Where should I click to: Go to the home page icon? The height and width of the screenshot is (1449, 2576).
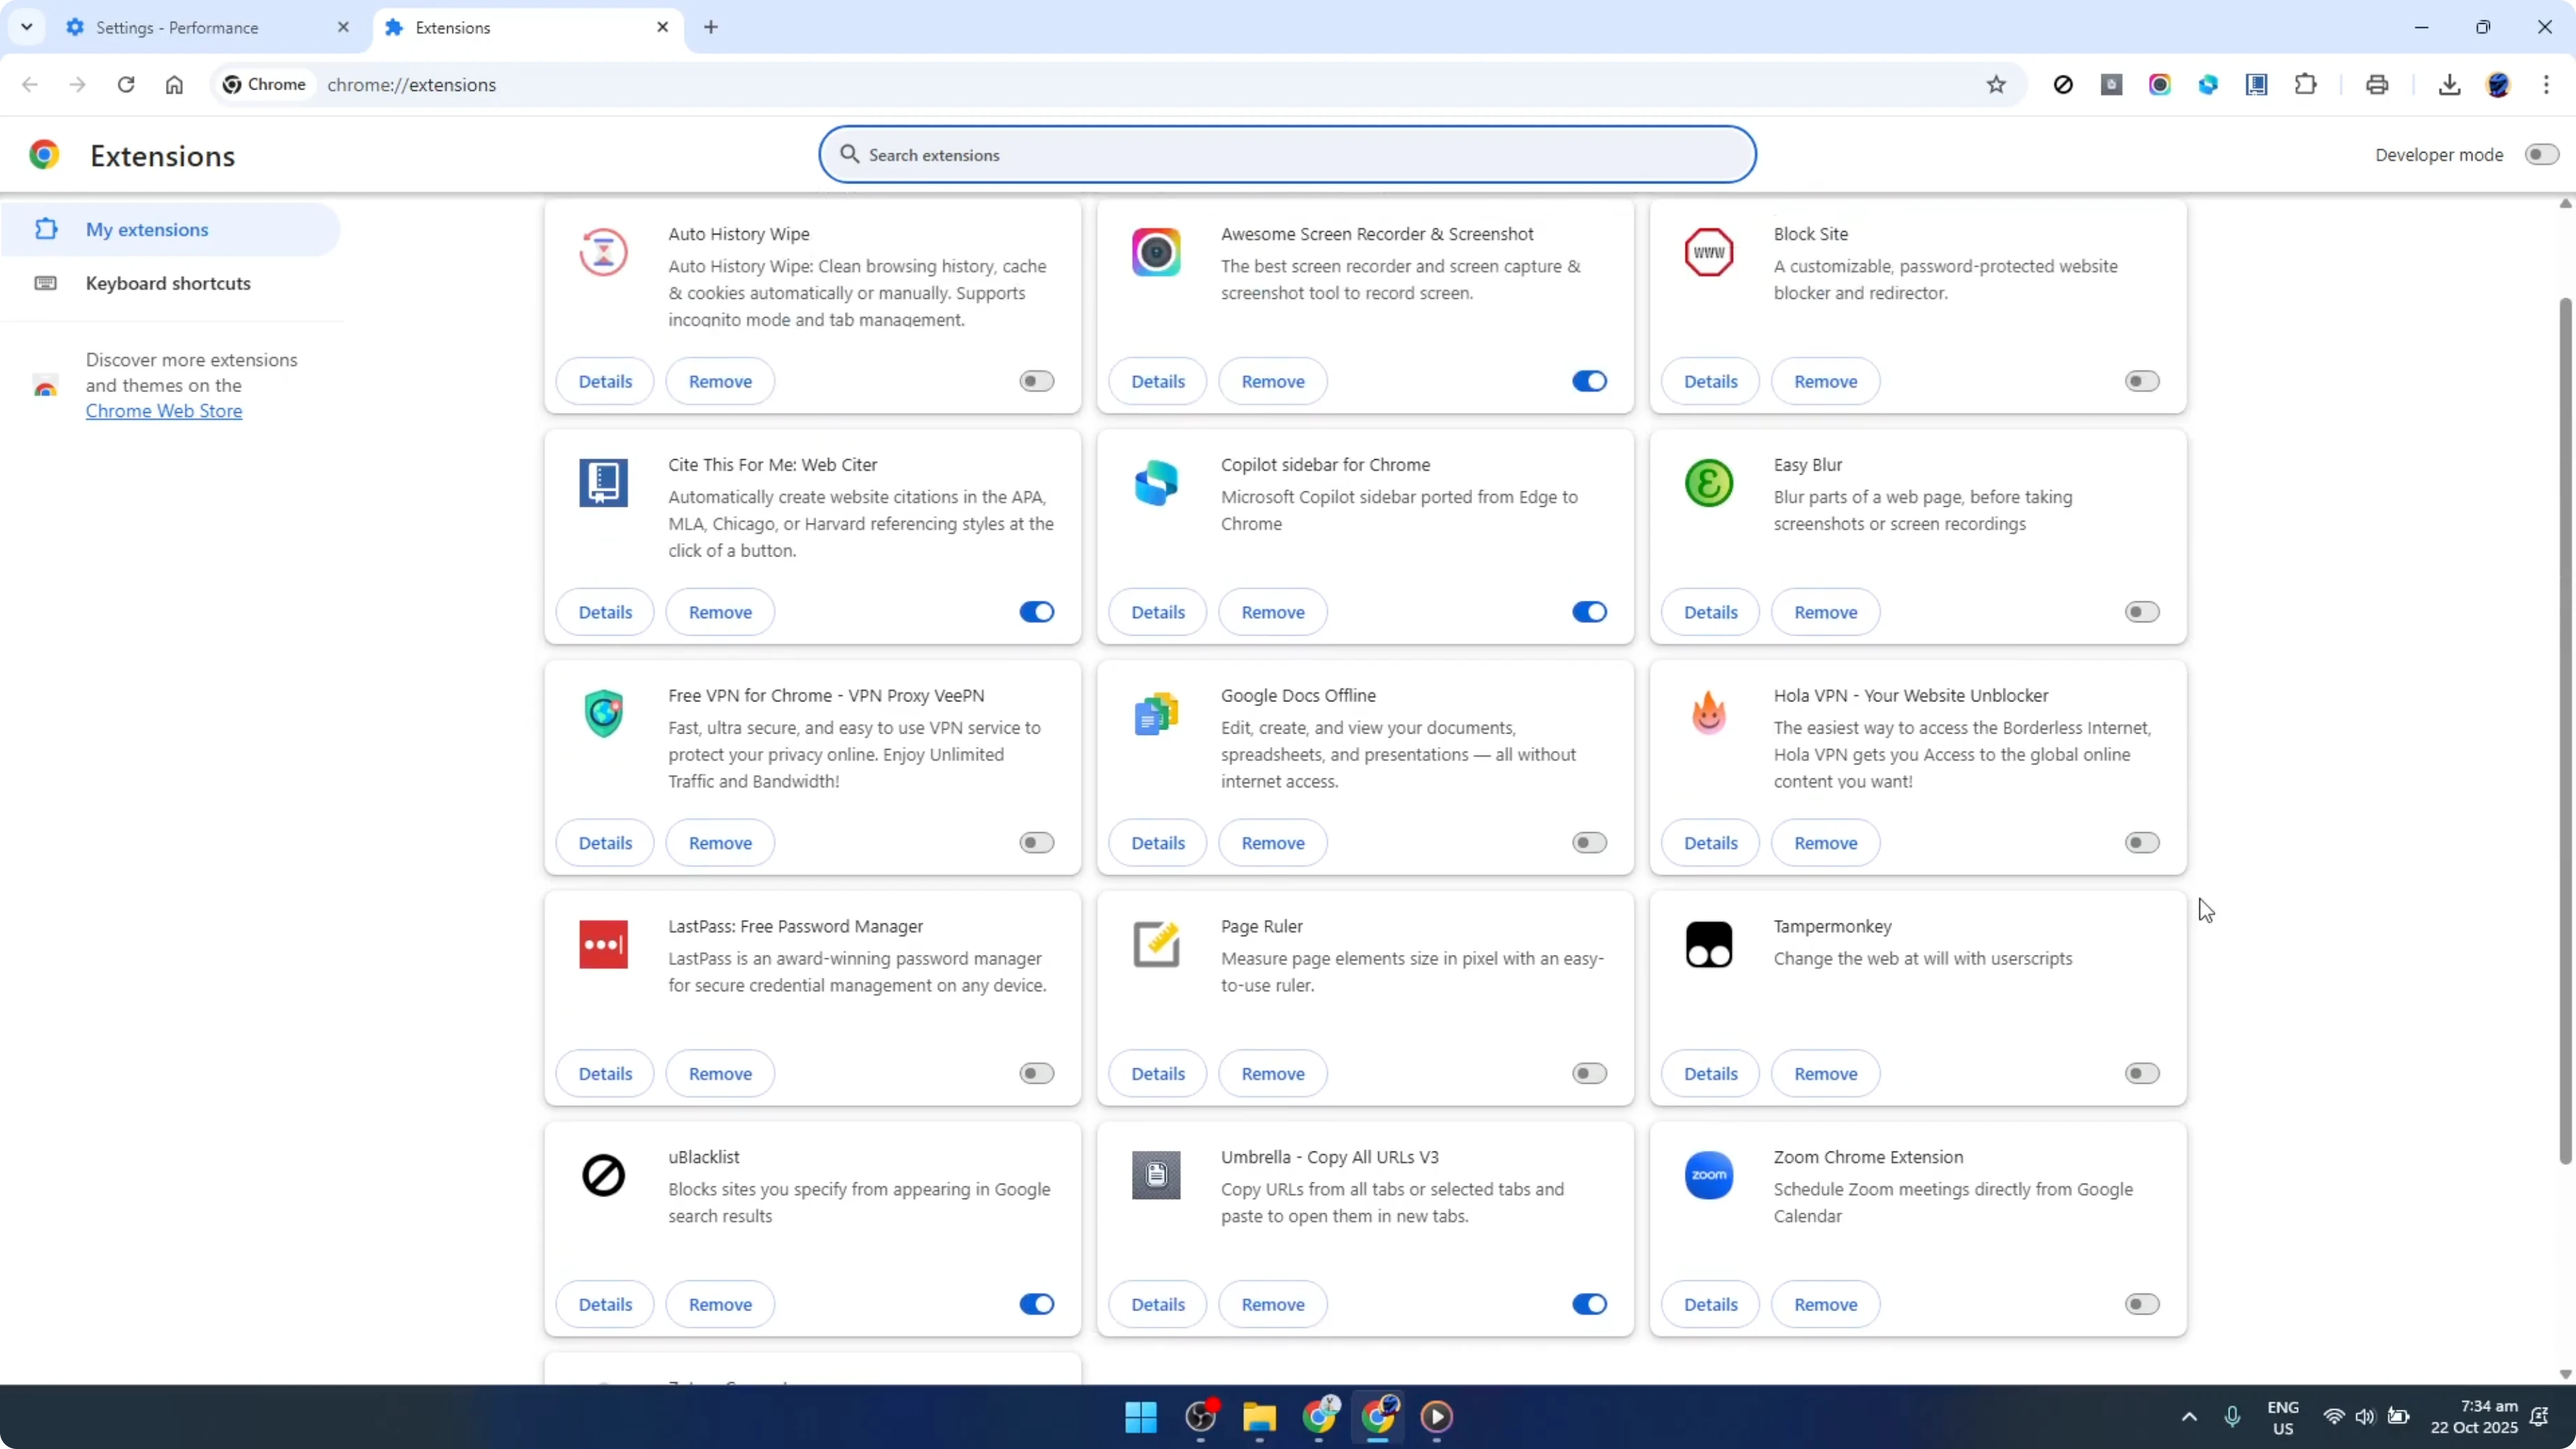tap(174, 85)
